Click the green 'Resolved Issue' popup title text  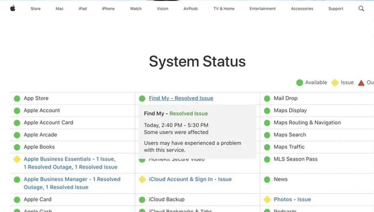click(188, 113)
